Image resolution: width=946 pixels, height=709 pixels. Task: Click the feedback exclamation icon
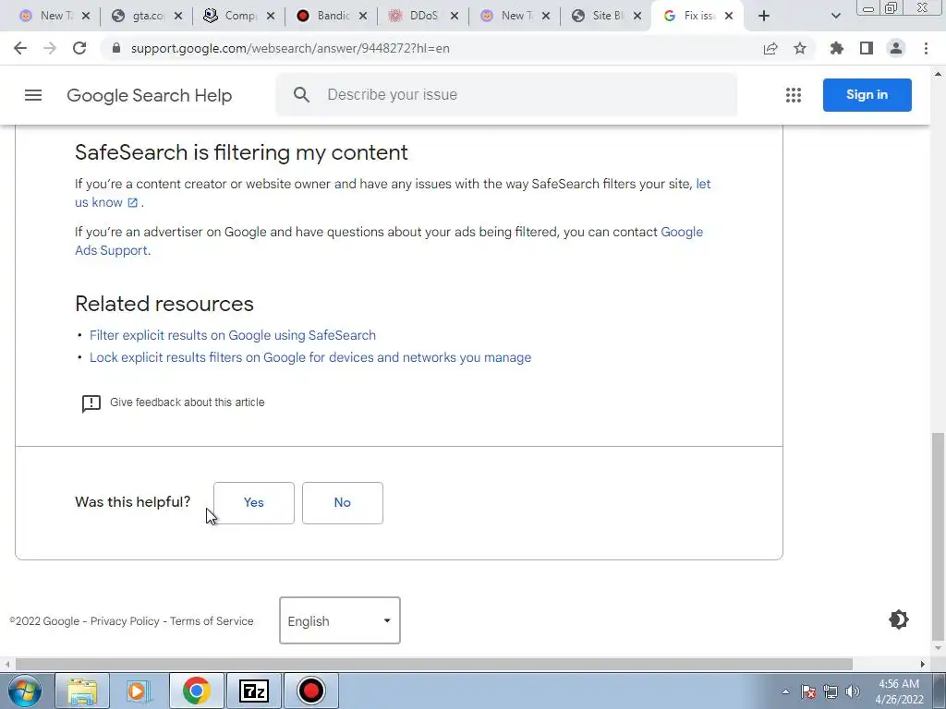pos(91,403)
